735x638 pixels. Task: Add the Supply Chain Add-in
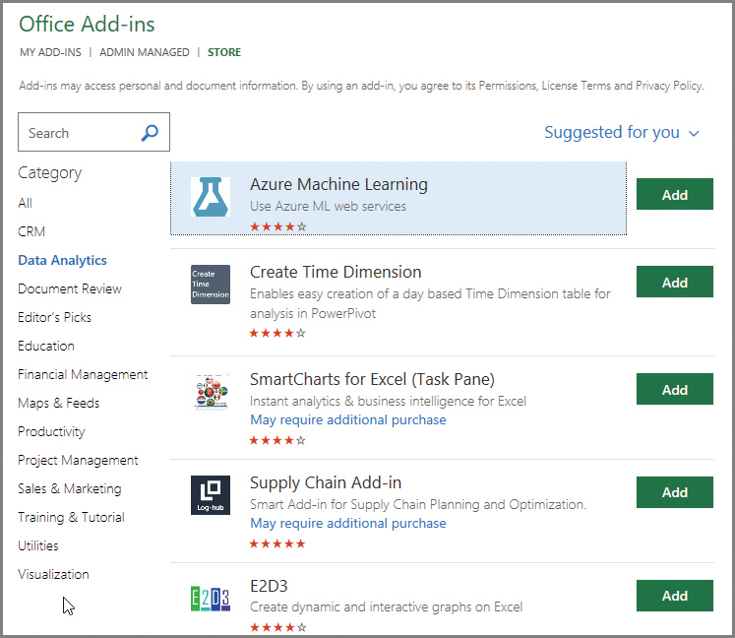[674, 492]
